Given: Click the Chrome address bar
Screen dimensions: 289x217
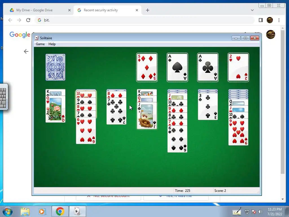Looking at the screenshot, I should coord(144,20).
